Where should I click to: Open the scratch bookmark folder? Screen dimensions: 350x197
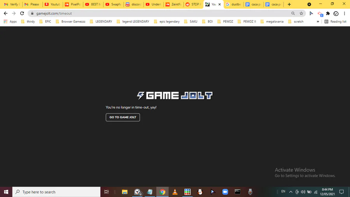click(x=296, y=21)
